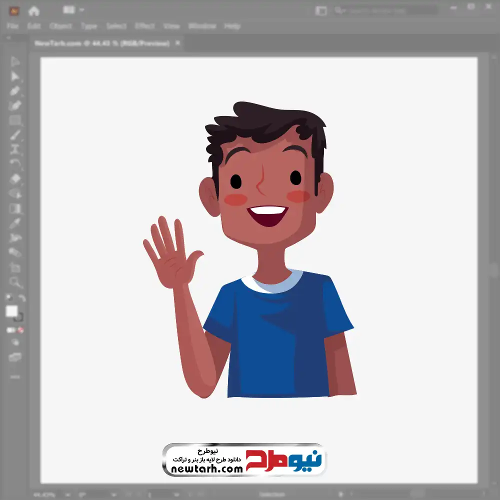
Task: Go to the Home screen
Action: coord(33,10)
